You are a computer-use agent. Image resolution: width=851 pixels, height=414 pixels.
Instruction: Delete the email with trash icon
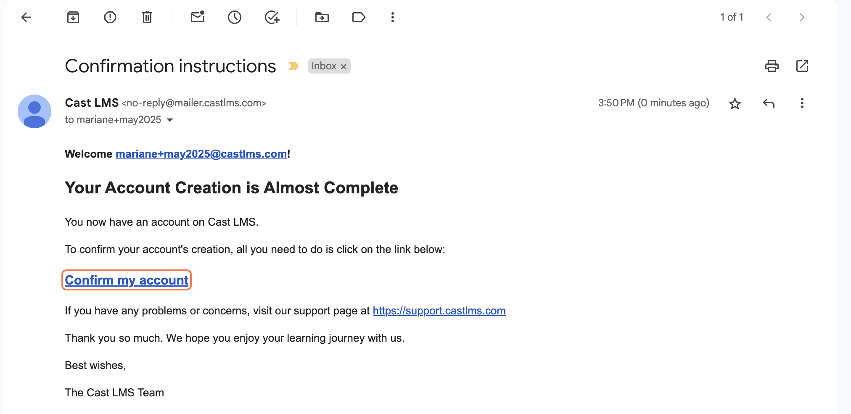coord(147,17)
